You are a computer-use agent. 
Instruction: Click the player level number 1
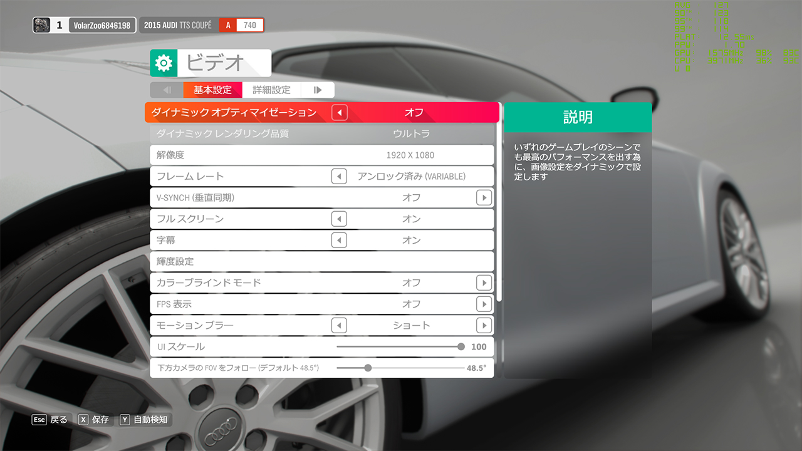click(60, 25)
